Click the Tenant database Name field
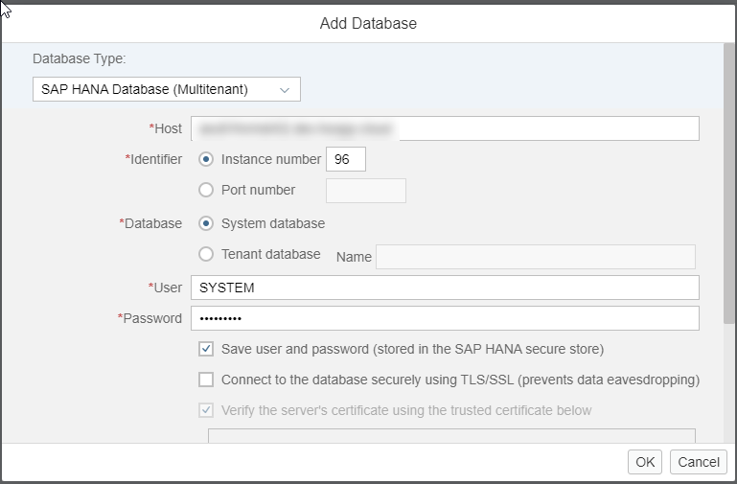This screenshot has width=737, height=484. [536, 257]
